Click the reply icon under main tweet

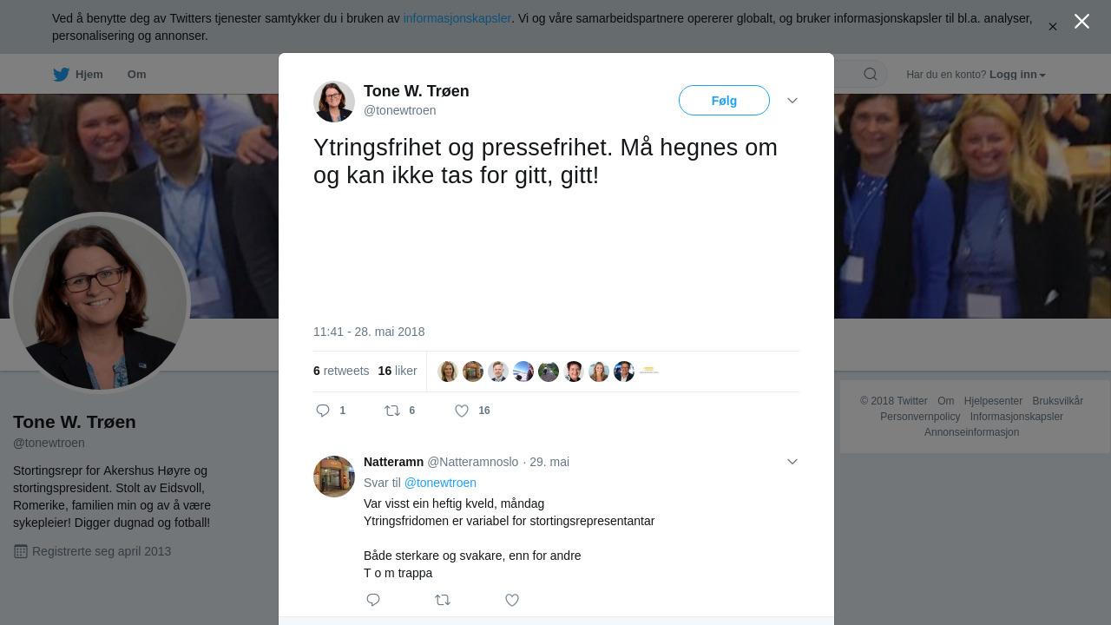tap(323, 411)
